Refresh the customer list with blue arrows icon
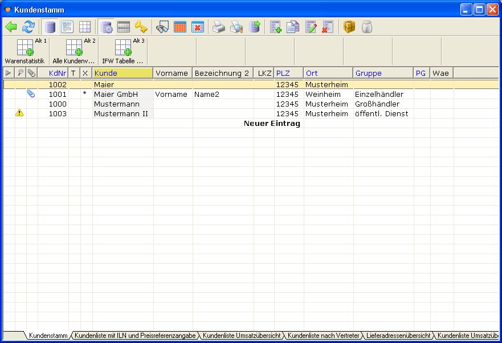 click(x=28, y=27)
